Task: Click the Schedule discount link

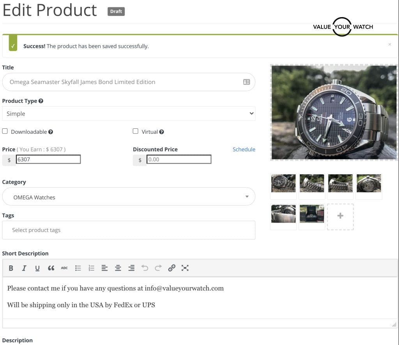Action: 244,149
